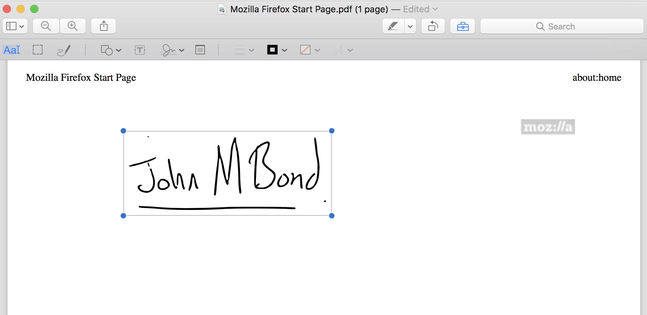
Task: Click the Edited title dropdown chevron
Action: click(436, 9)
